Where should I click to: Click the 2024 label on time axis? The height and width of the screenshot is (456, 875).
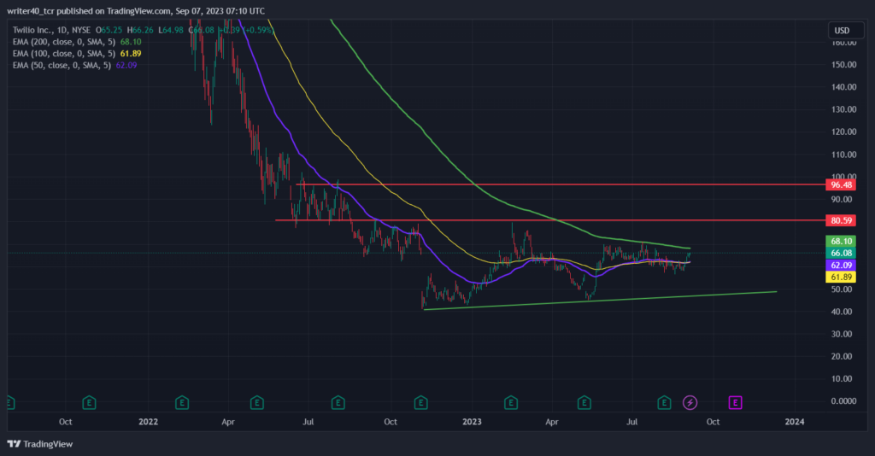(x=794, y=422)
